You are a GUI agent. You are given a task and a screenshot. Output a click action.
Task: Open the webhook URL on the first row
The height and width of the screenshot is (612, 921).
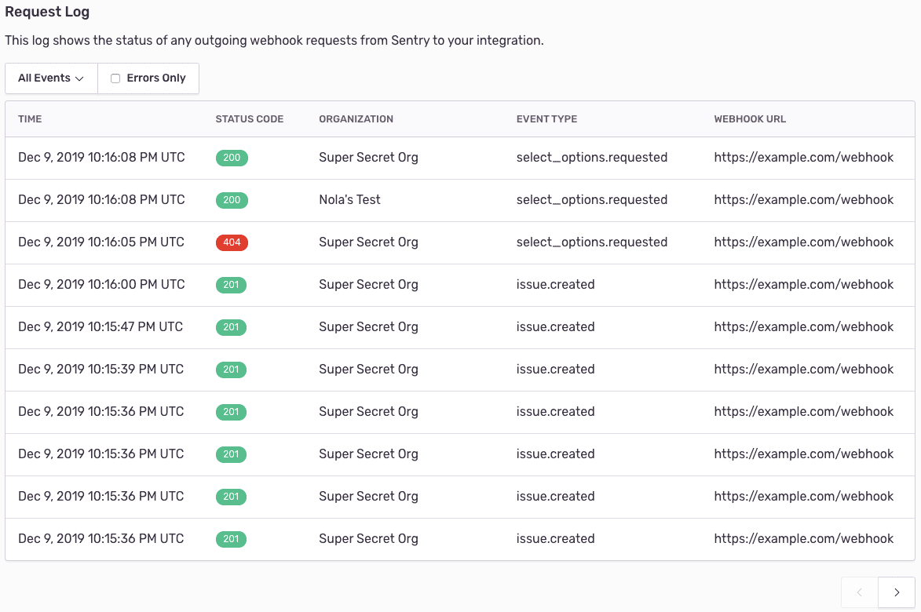(x=803, y=158)
